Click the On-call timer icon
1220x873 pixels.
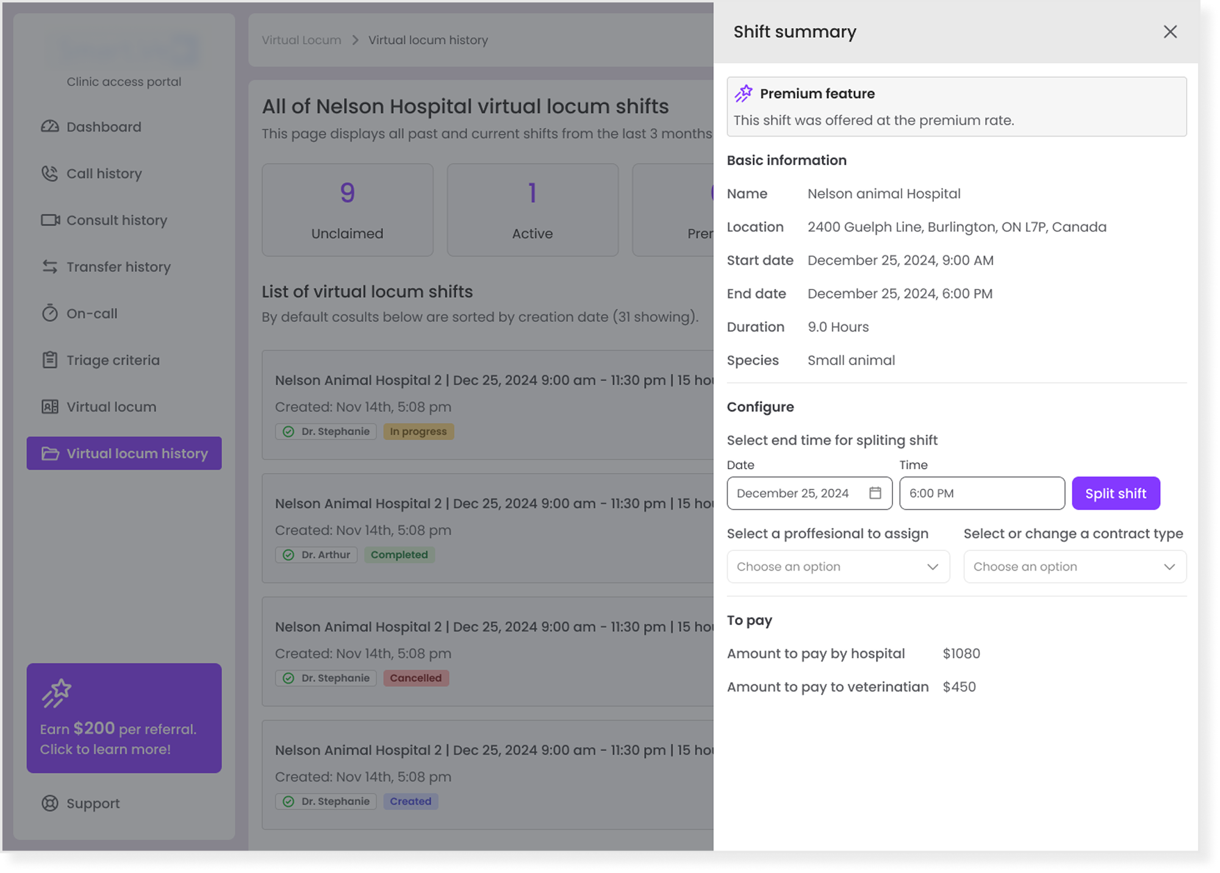50,313
